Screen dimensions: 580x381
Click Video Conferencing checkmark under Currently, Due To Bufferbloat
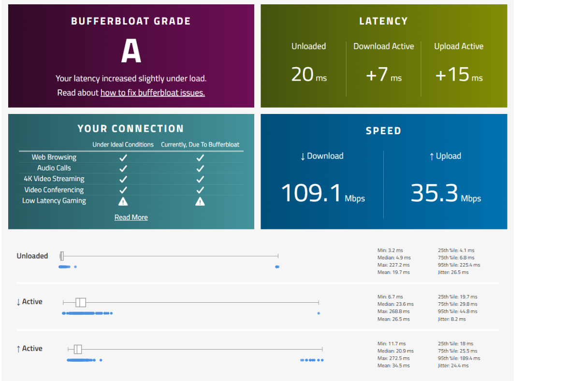click(200, 190)
